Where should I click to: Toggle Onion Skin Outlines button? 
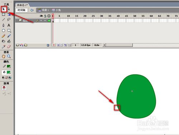(x=61, y=45)
